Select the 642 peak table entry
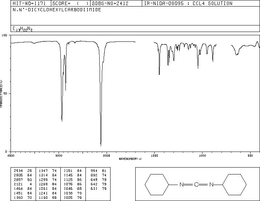Screen dimensions: 260x201 (99, 184)
